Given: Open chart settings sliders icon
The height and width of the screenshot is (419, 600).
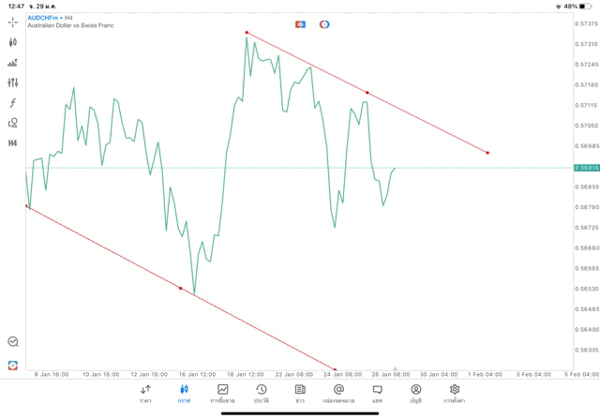Looking at the screenshot, I should pyautogui.click(x=13, y=82).
